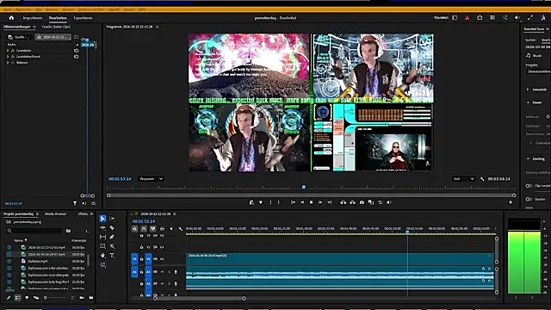Screen dimensions: 551x310
Task: Toggle track output eye for V2
Action: click(162, 247)
